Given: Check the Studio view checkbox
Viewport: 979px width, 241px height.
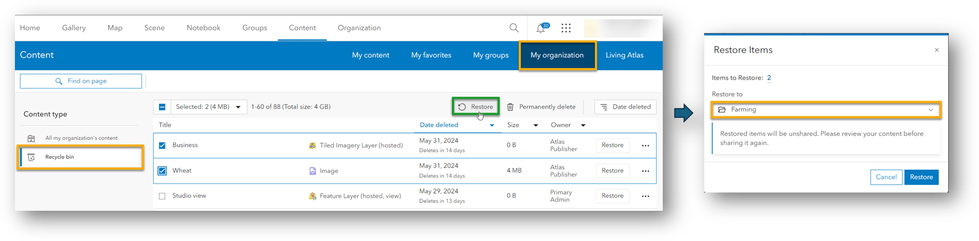Looking at the screenshot, I should [162, 196].
